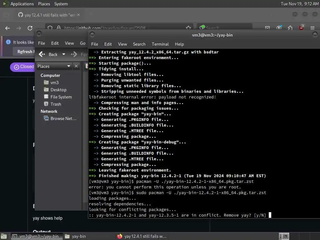Reload the GitHub page in Firefox
Image resolution: width=320 pixels, height=240 pixels.
(30, 28)
